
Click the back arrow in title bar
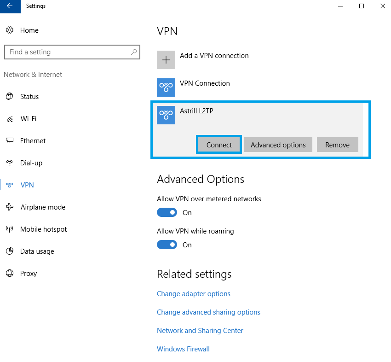point(10,6)
